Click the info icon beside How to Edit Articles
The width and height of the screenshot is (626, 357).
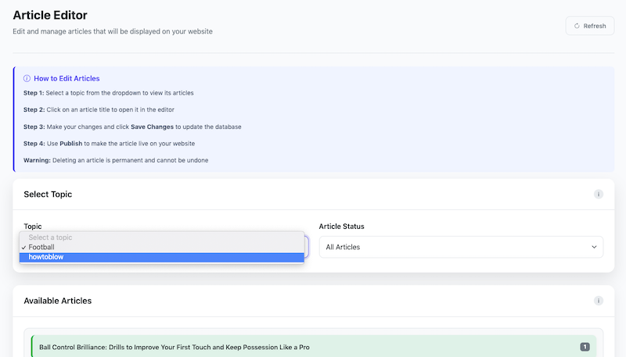27,78
